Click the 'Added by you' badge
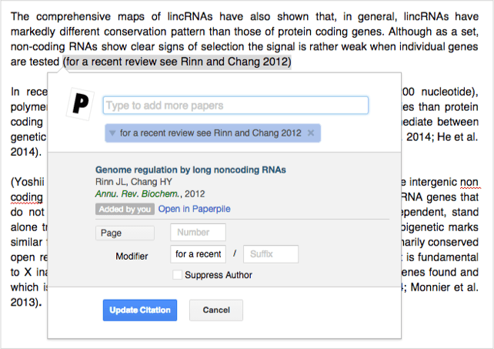Screen dimensions: 494x349 tap(125, 209)
